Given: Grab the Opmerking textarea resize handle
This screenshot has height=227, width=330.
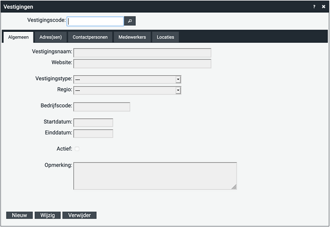Looking at the screenshot, I should [x=234, y=187].
